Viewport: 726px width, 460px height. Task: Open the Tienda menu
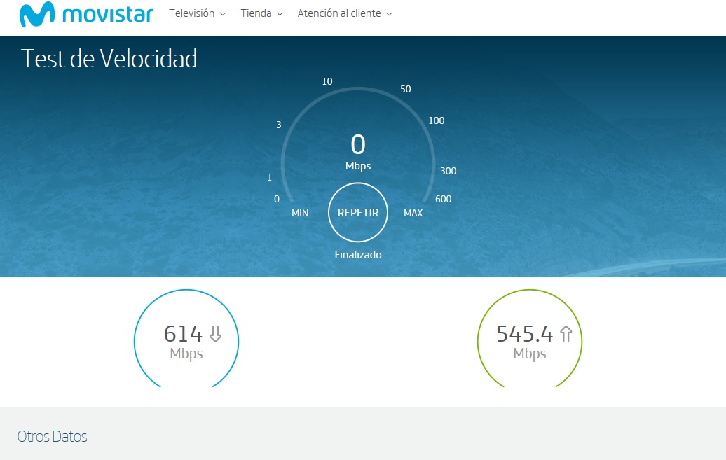tap(261, 13)
